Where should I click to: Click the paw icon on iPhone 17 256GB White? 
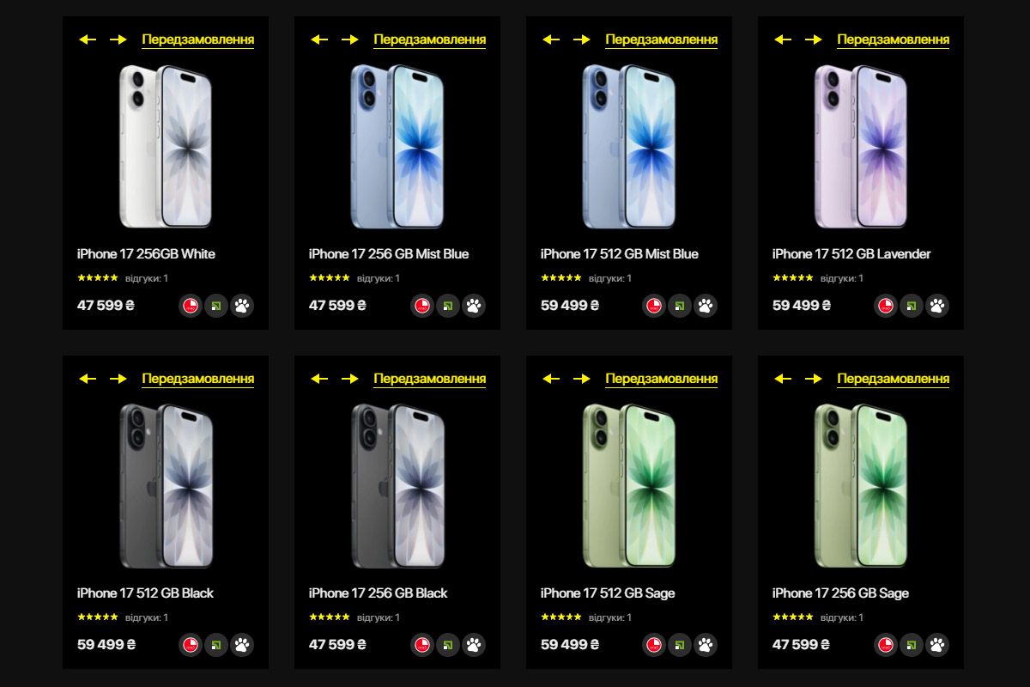point(242,306)
